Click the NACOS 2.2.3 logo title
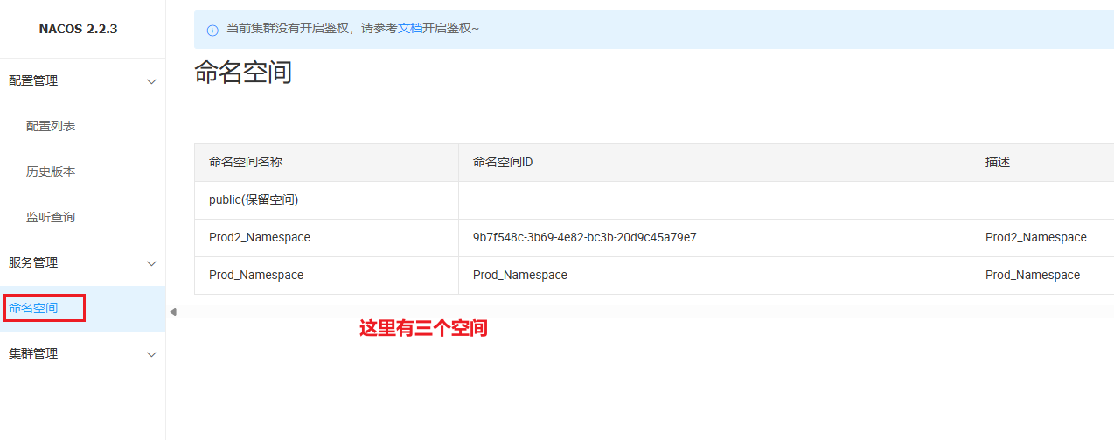The width and height of the screenshot is (1114, 440). tap(78, 29)
